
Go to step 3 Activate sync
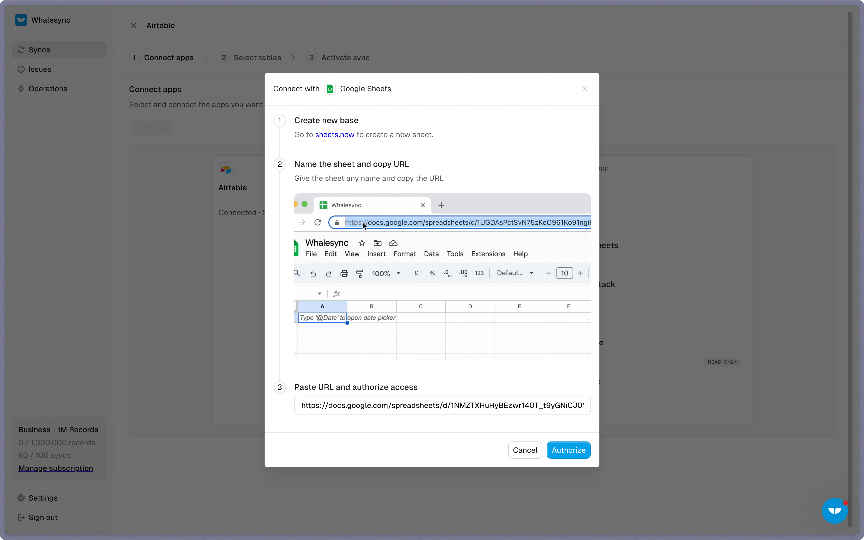pyautogui.click(x=338, y=58)
